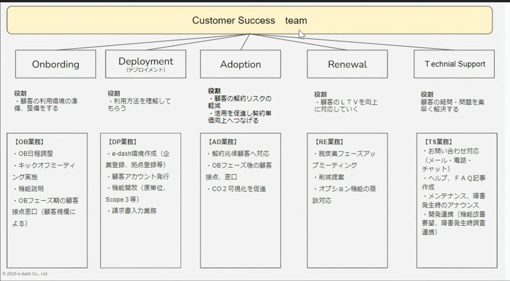Select the Deployment box
The height and width of the screenshot is (281, 510).
pos(146,64)
